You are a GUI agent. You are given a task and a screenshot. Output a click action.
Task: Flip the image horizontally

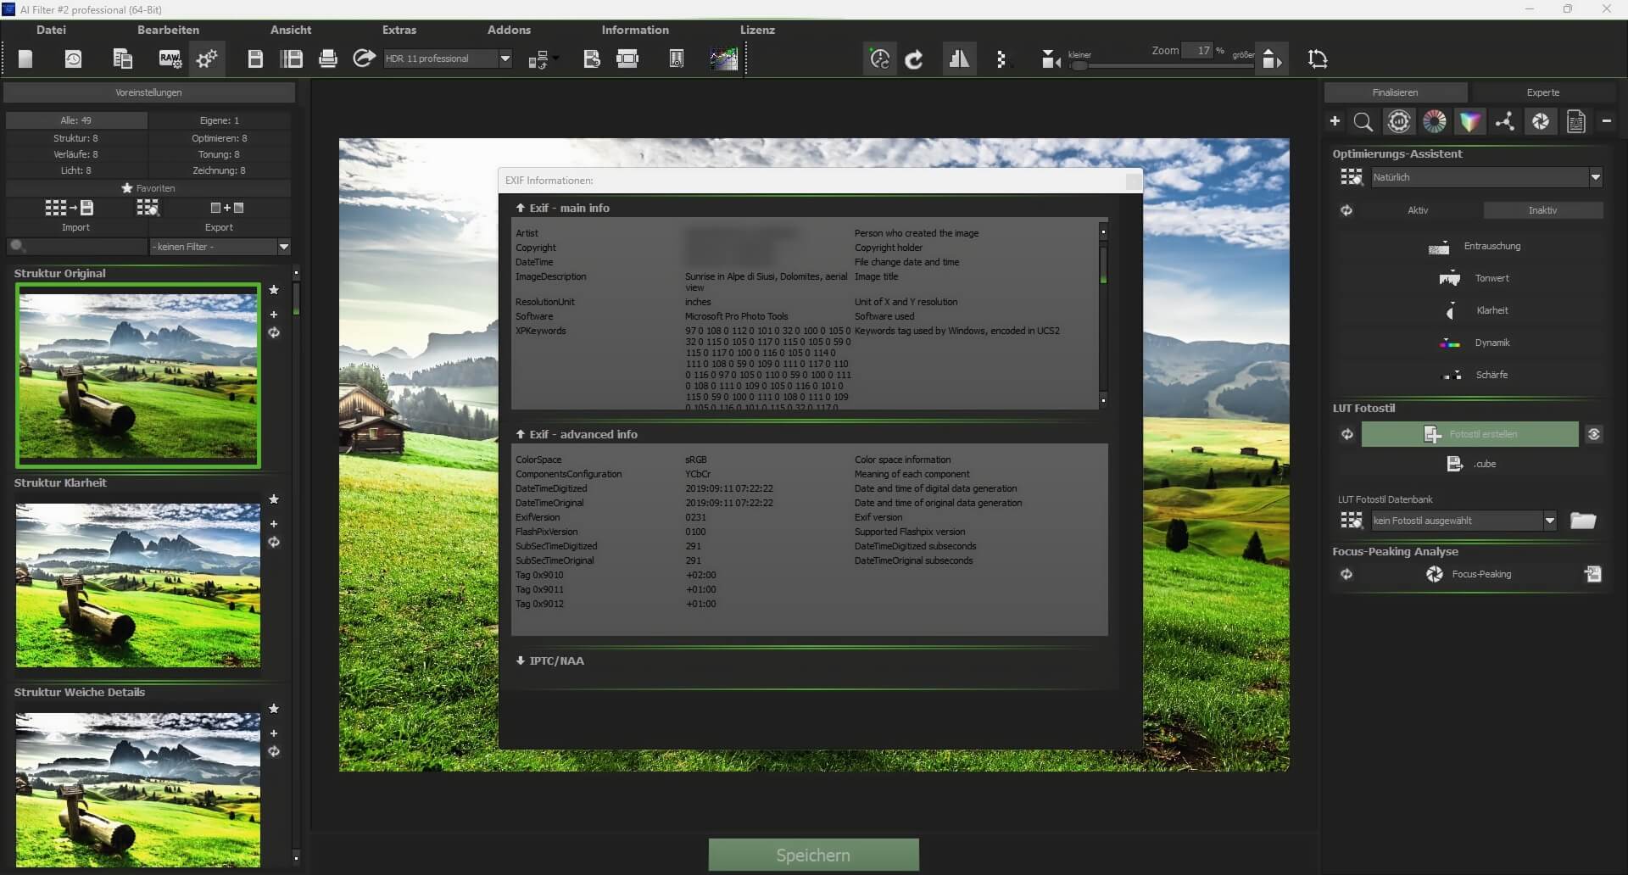pos(959,59)
